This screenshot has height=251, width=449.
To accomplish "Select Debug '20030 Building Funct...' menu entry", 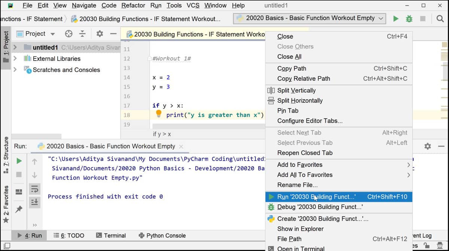I will (339, 207).
